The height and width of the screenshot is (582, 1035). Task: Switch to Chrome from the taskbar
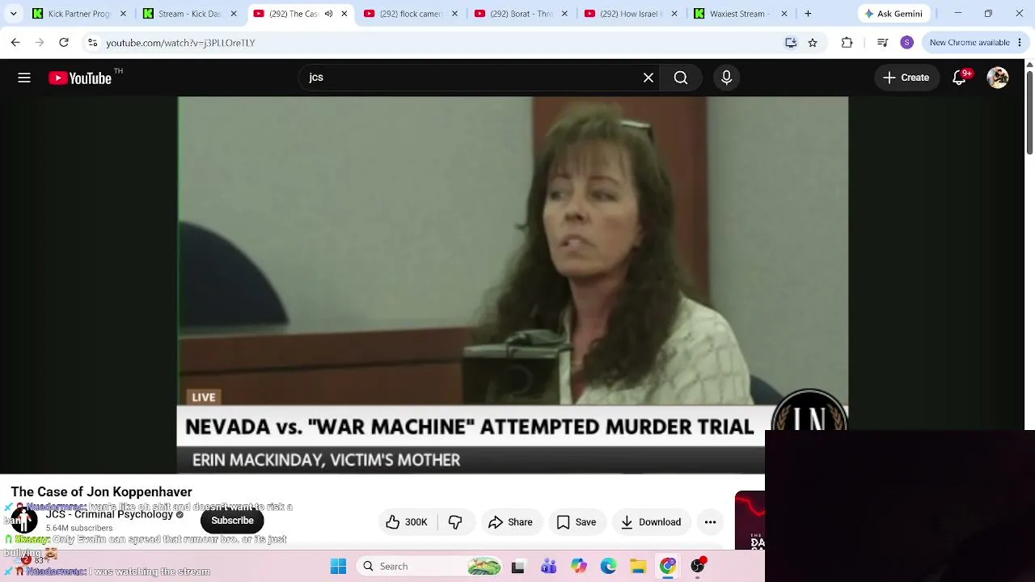click(x=668, y=567)
